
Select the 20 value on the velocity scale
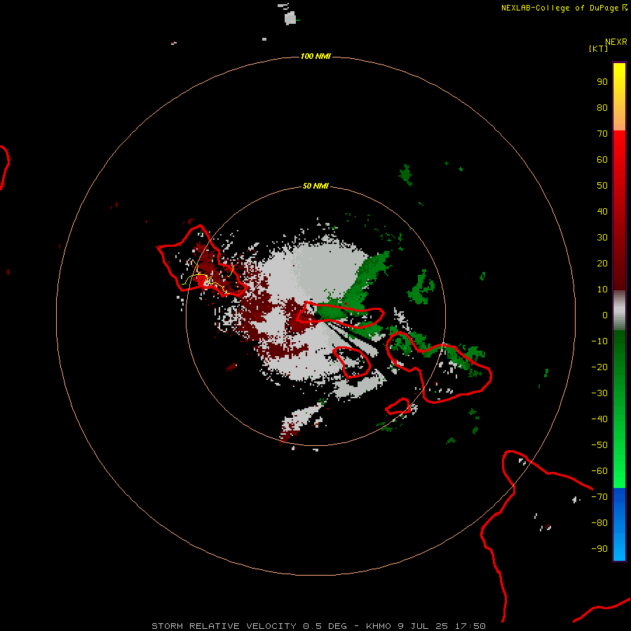click(x=602, y=263)
